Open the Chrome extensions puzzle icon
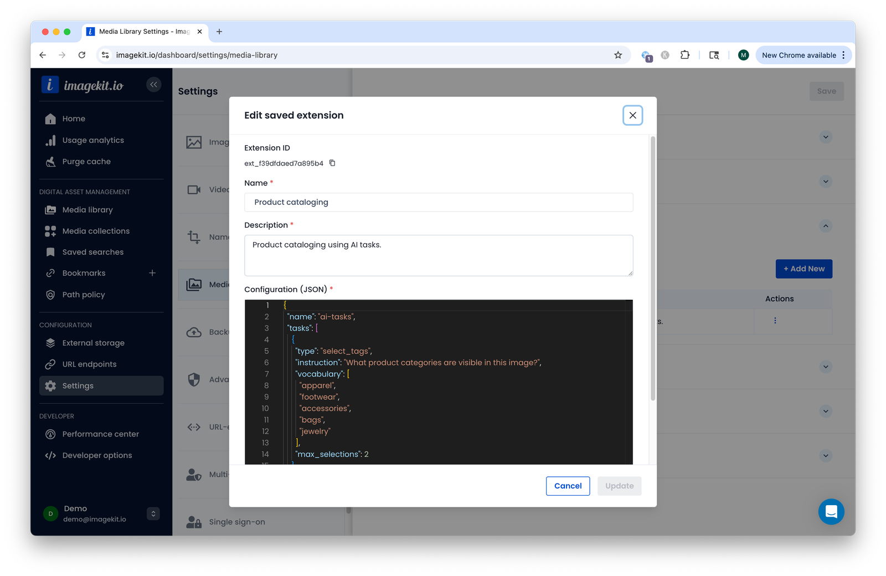Viewport: 886px width, 576px height. (x=685, y=55)
